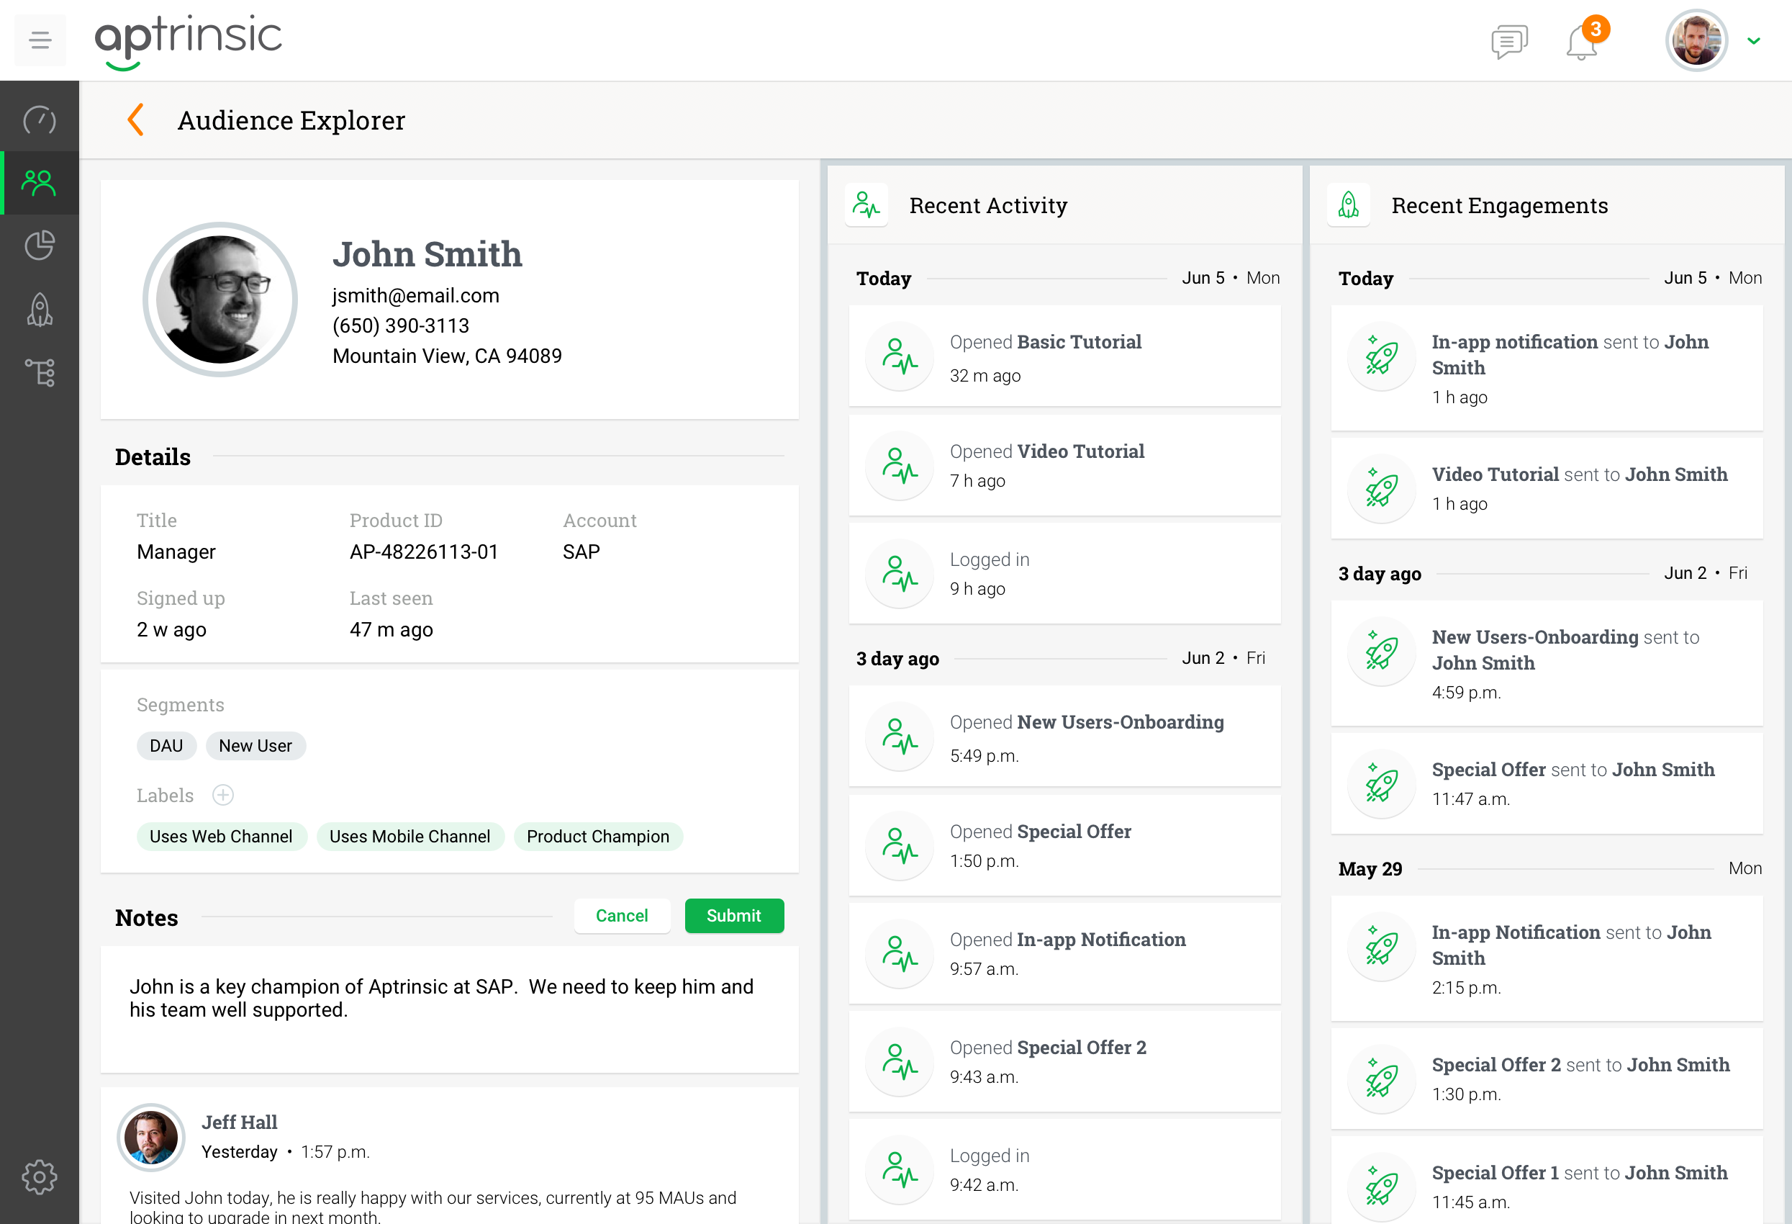Submit the note

point(733,916)
